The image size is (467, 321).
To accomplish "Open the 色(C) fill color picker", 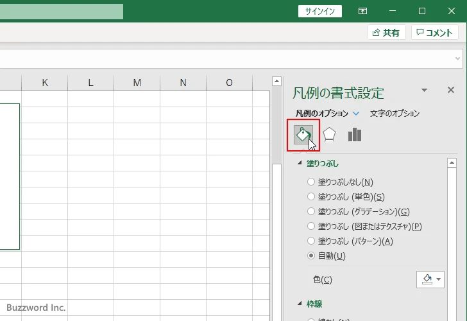I will (430, 279).
